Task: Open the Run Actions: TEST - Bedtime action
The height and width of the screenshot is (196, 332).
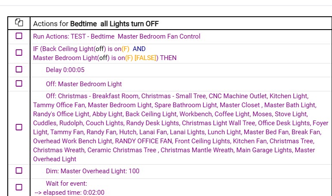Action: 117,36
